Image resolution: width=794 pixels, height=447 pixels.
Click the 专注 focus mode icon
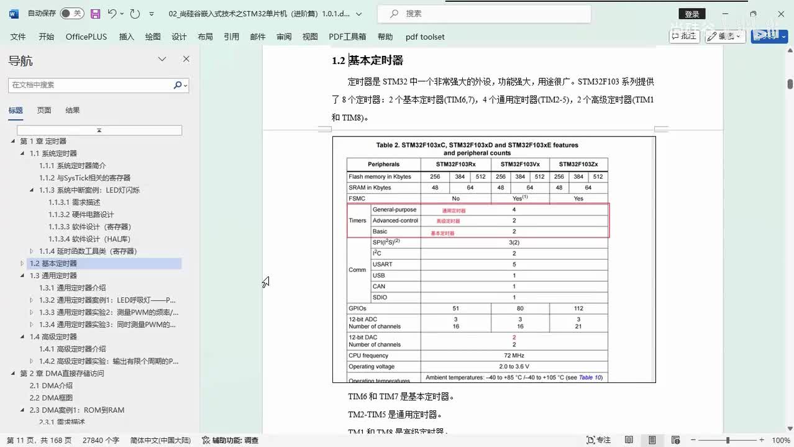click(598, 440)
